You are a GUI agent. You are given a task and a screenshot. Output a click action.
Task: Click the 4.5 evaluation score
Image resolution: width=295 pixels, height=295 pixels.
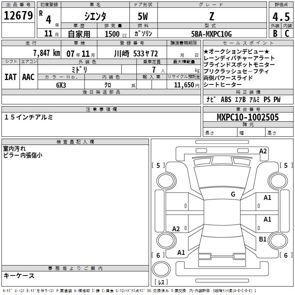281,17
